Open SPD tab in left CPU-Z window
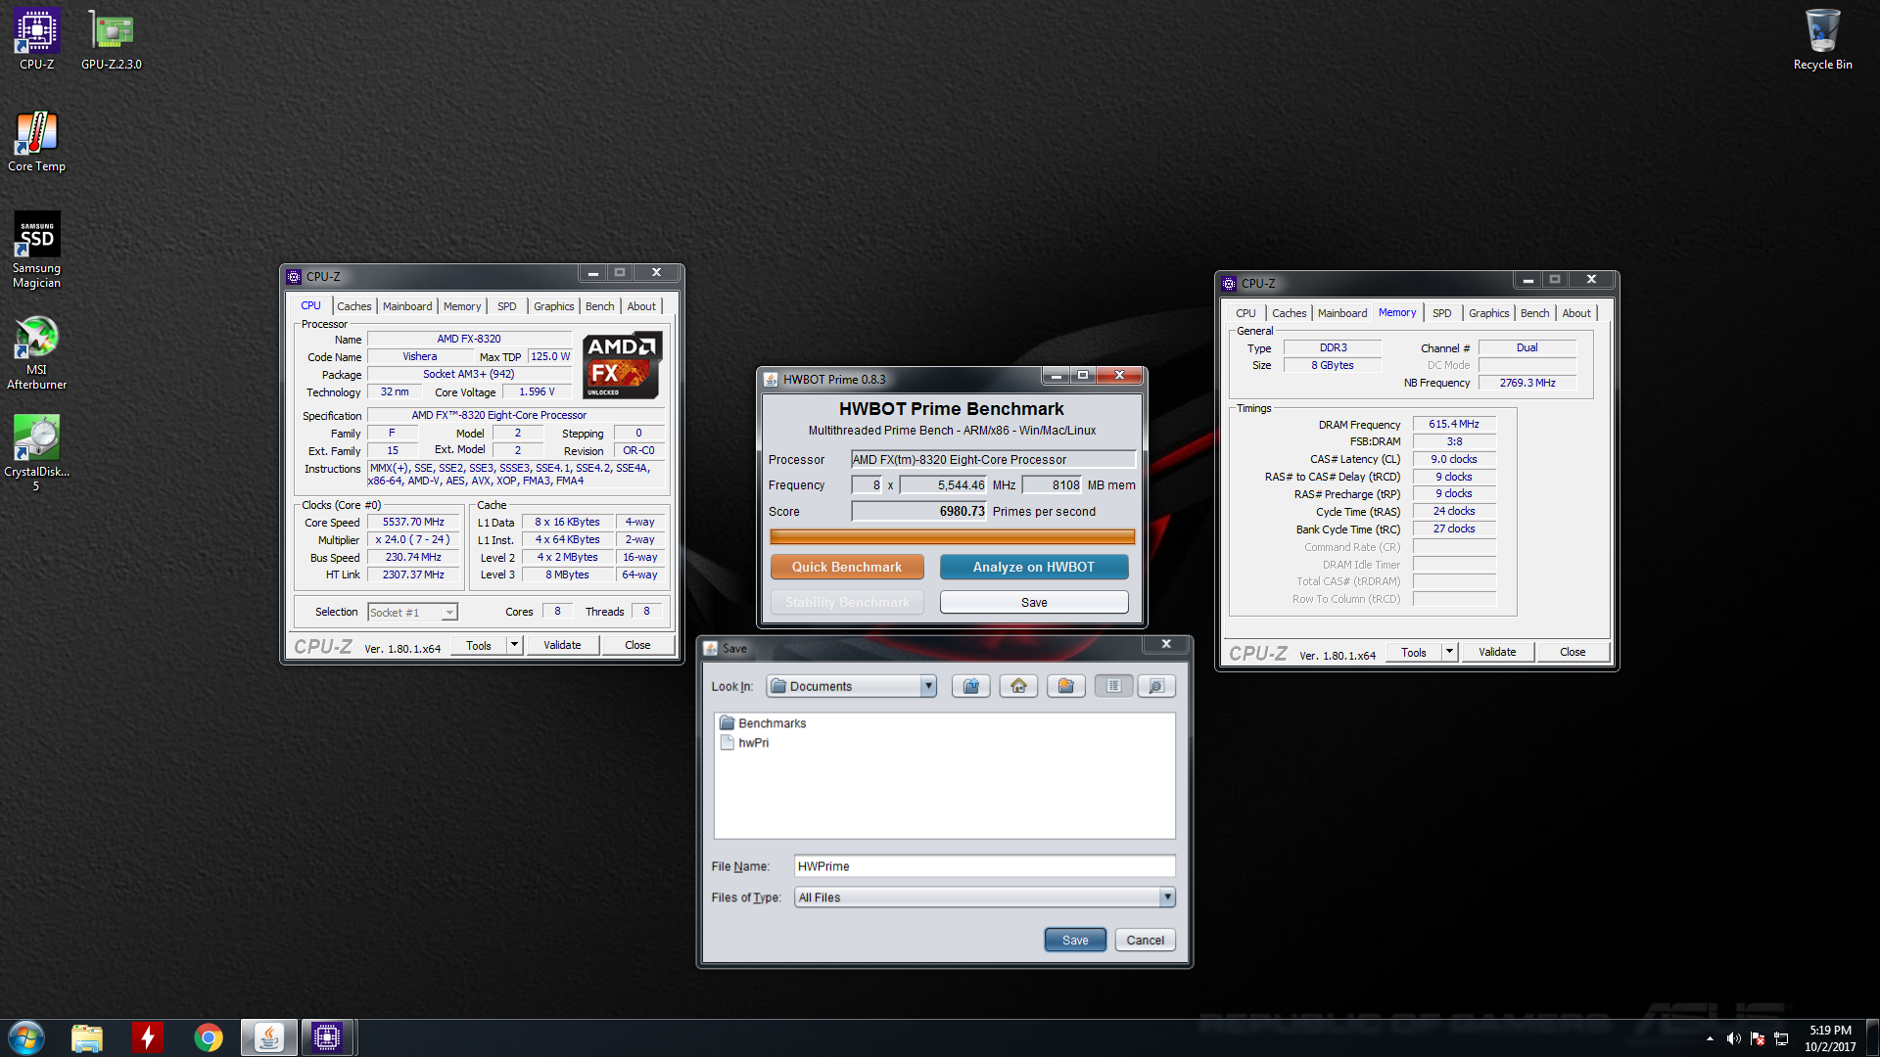 tap(507, 306)
